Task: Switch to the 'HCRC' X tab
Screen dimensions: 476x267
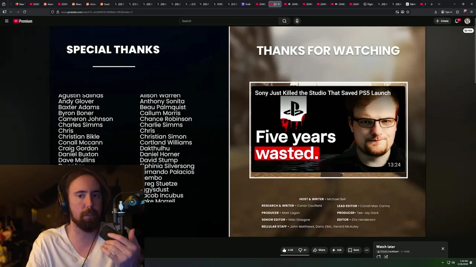Action: (219, 4)
